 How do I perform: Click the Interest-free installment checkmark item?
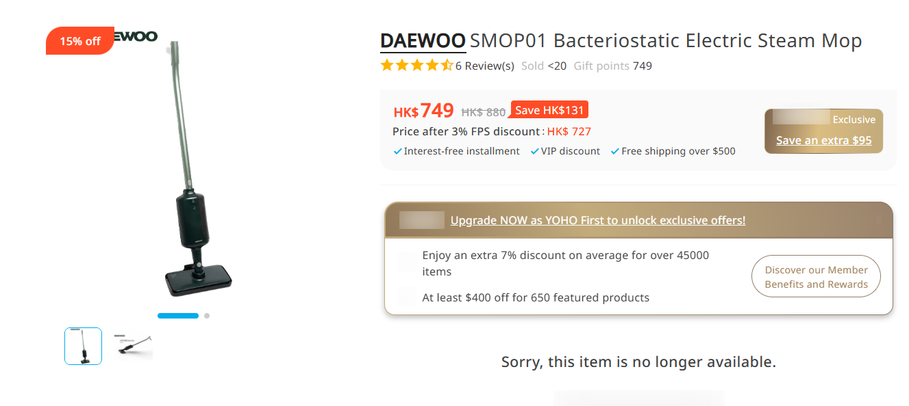tap(457, 151)
